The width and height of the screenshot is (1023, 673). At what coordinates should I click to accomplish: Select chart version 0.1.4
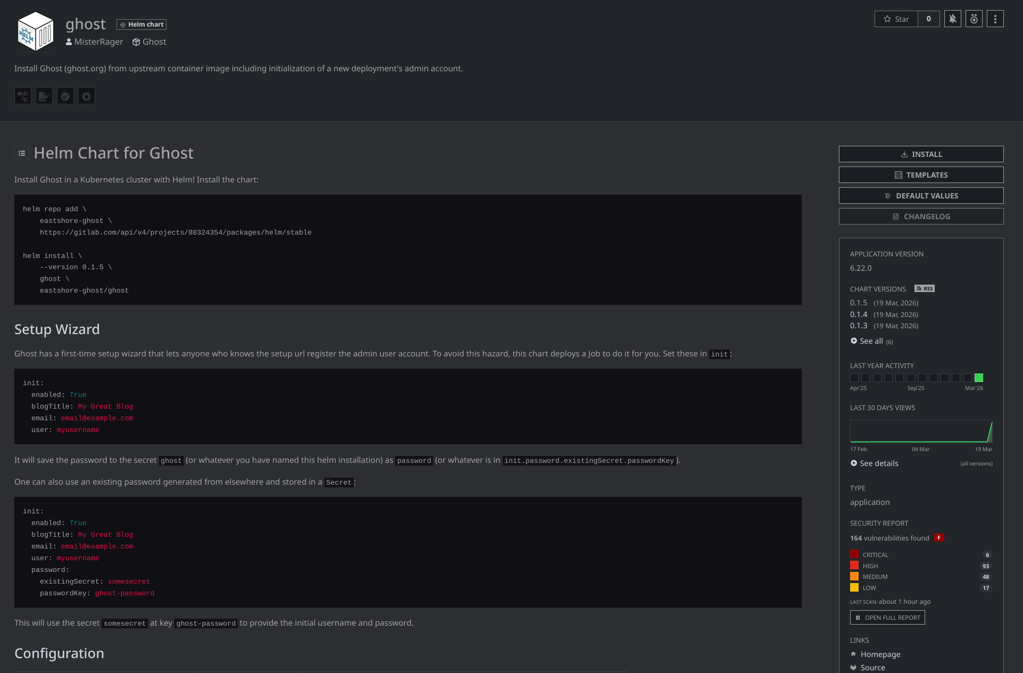coord(859,314)
